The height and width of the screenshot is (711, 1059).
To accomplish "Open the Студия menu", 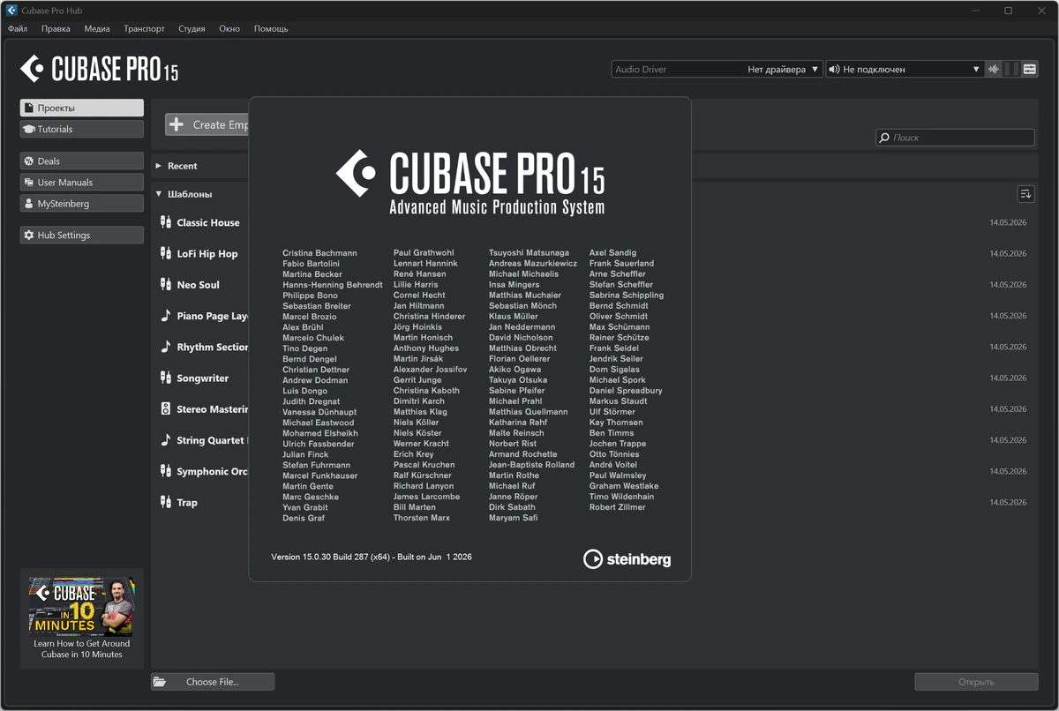I will coord(192,28).
